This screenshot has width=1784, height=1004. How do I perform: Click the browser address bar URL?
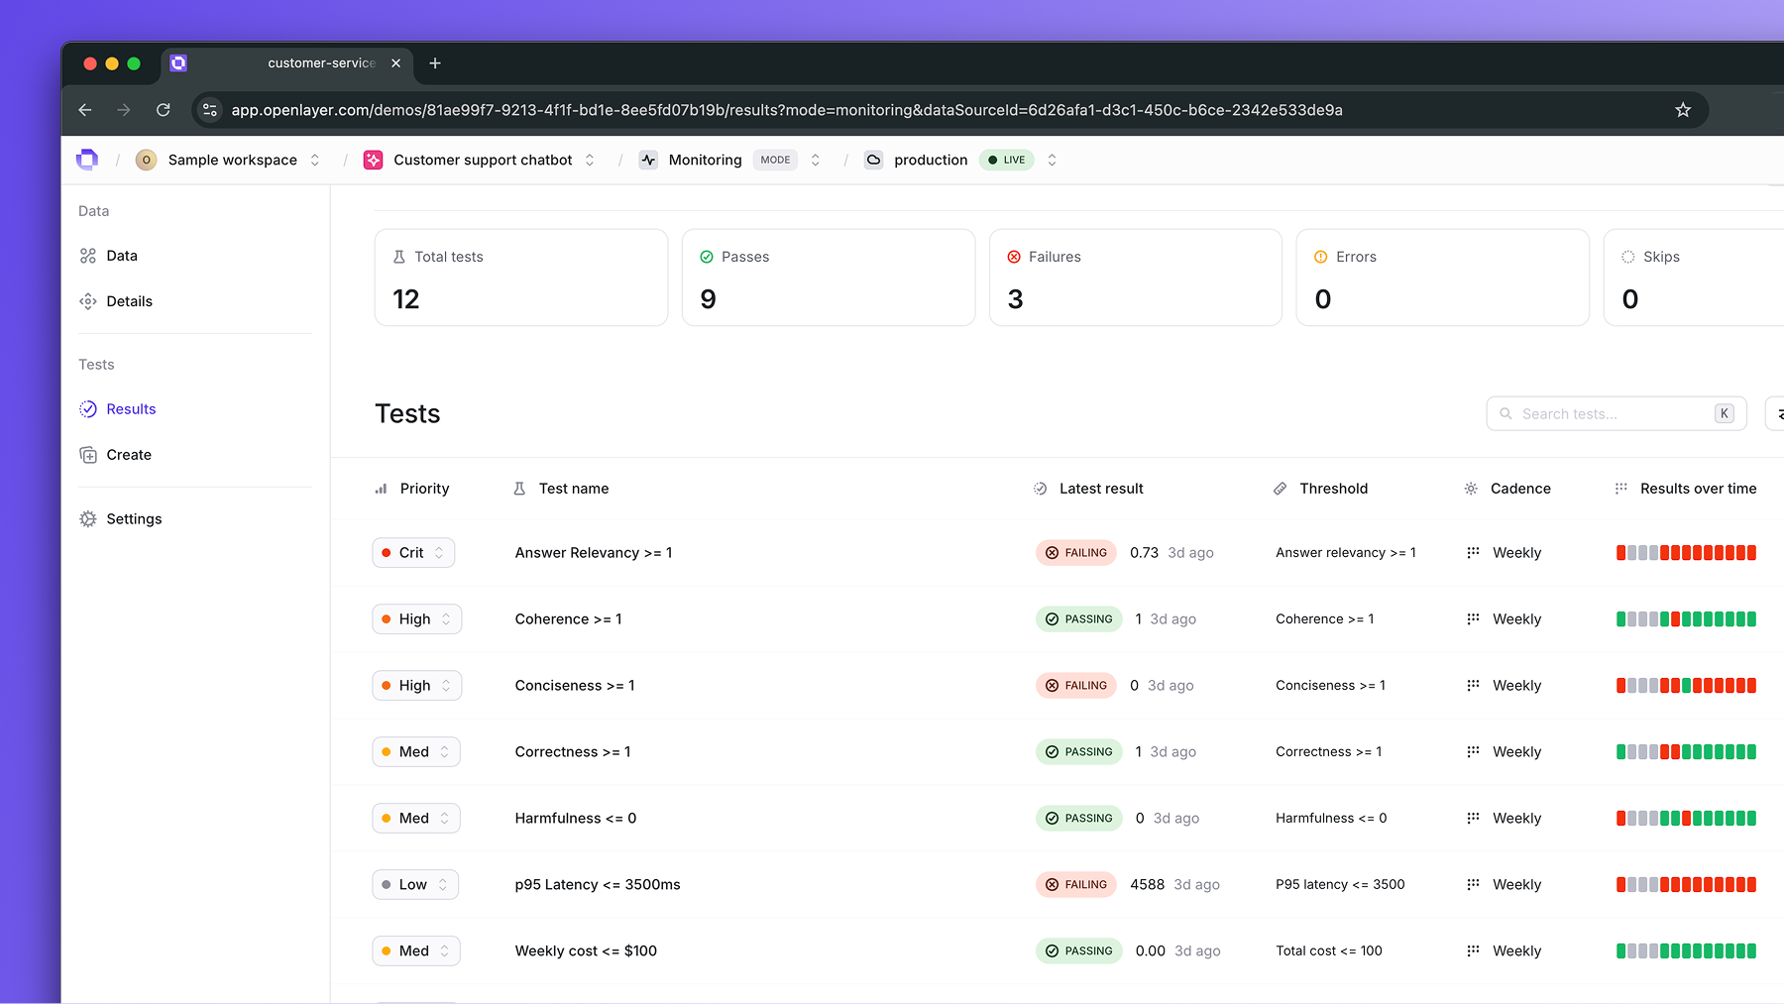(787, 110)
